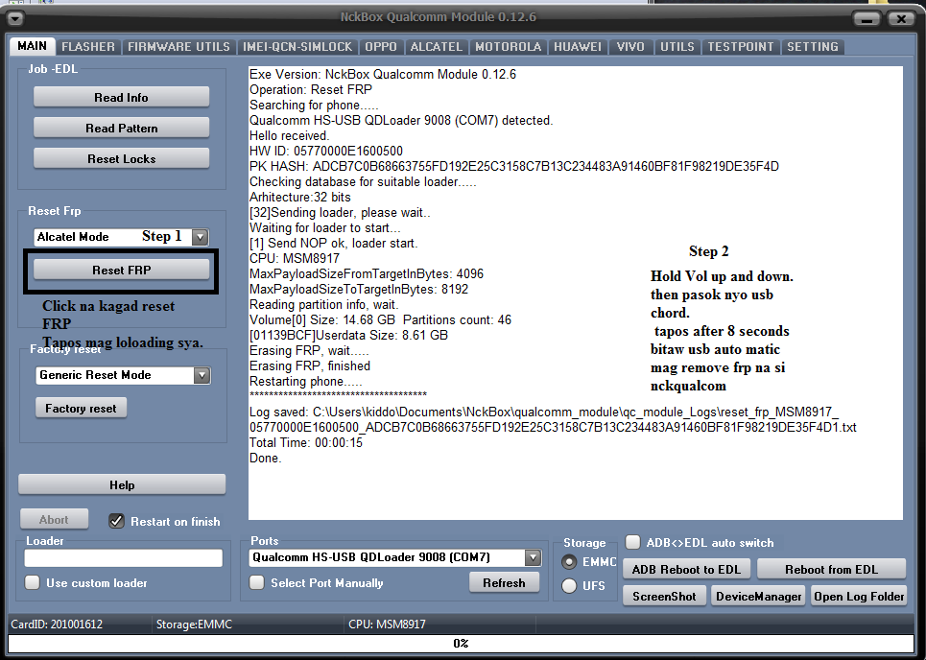Click 'Storage:EMMC' in status bar
926x660 pixels.
pos(194,624)
